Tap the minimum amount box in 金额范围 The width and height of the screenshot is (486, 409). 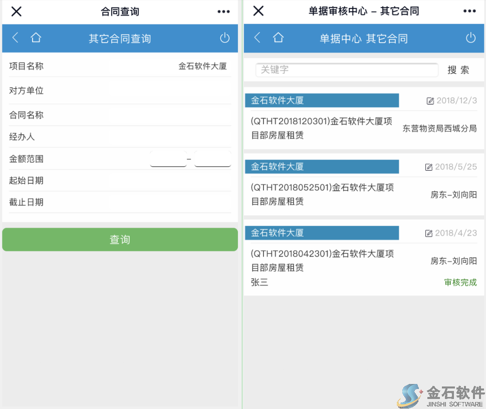(x=168, y=158)
